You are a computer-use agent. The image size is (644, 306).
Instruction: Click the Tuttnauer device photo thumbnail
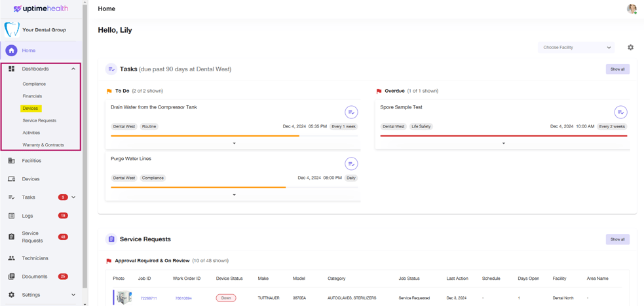click(123, 298)
